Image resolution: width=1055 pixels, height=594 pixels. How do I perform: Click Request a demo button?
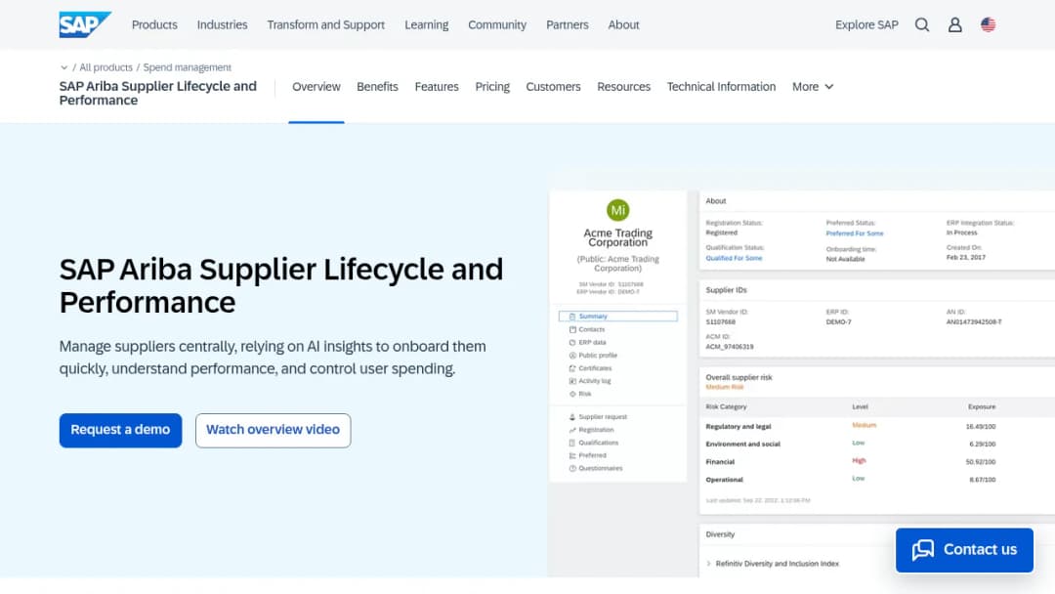tap(120, 430)
